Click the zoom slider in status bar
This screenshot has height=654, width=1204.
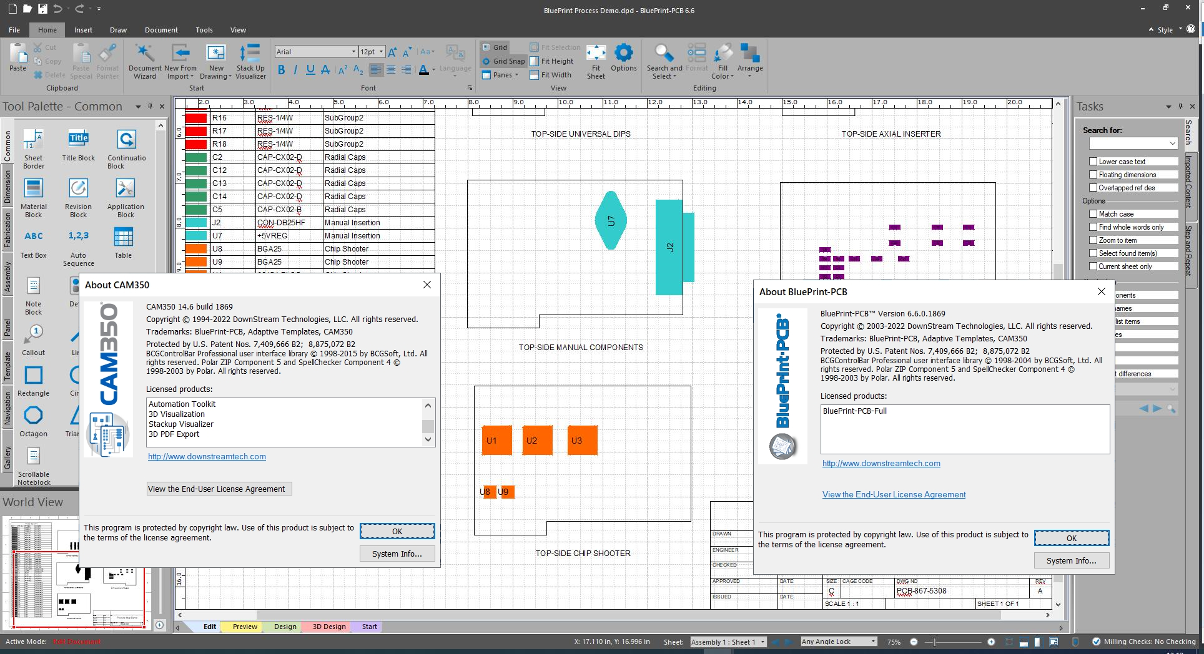point(934,642)
